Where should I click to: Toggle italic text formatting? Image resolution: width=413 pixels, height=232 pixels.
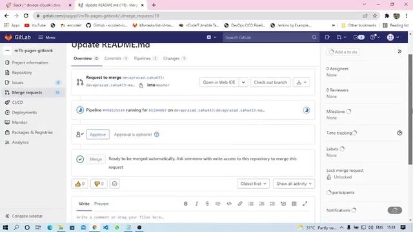[x=196, y=204]
